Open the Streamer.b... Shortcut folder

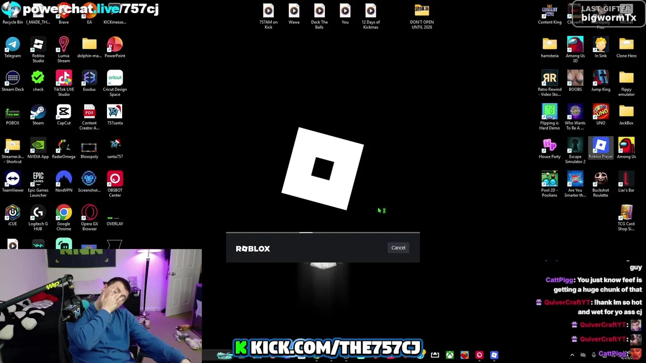click(13, 150)
